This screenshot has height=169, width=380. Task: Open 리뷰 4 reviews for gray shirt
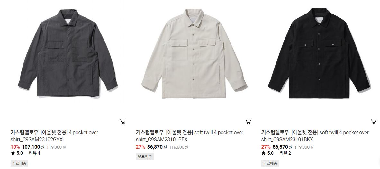pyautogui.click(x=34, y=153)
